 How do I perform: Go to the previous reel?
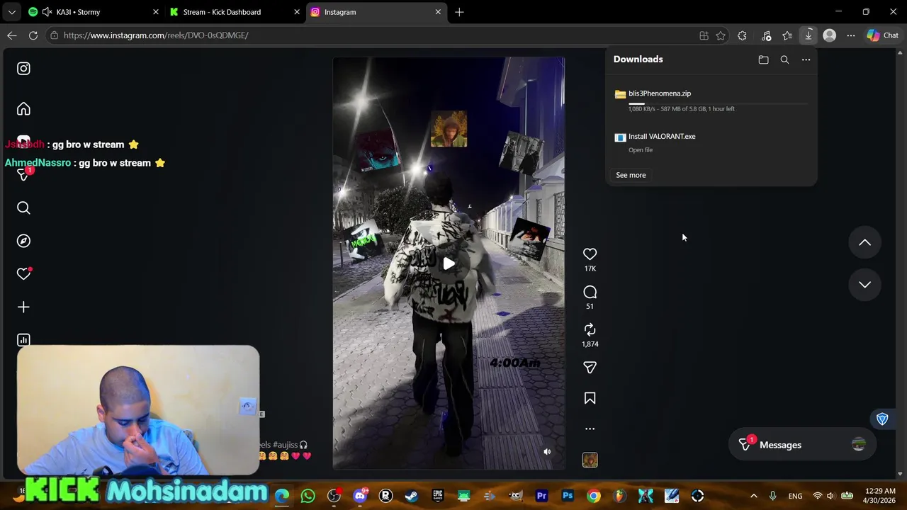864,242
